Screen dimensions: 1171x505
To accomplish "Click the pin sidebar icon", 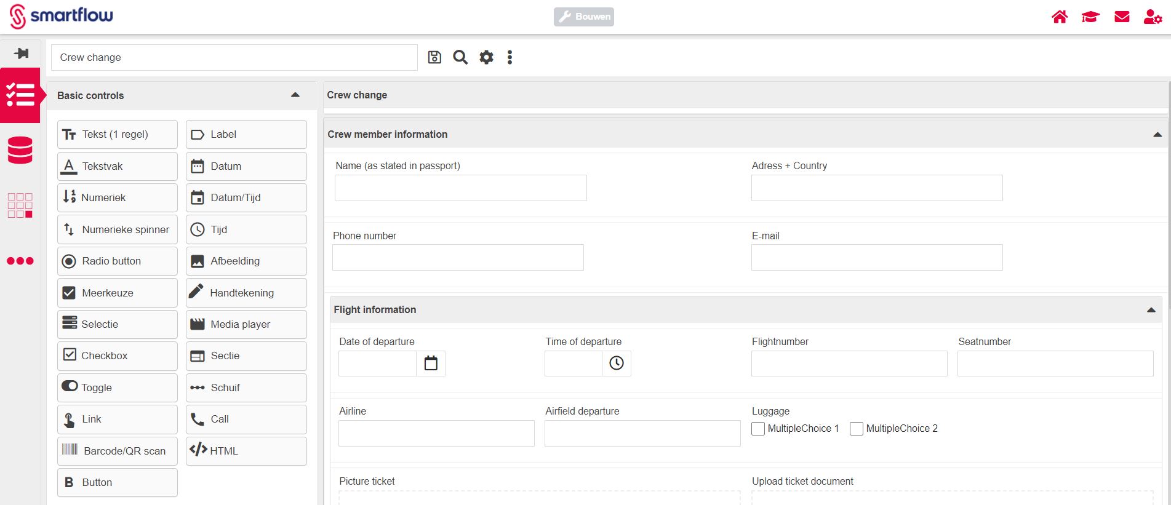I will pos(21,54).
